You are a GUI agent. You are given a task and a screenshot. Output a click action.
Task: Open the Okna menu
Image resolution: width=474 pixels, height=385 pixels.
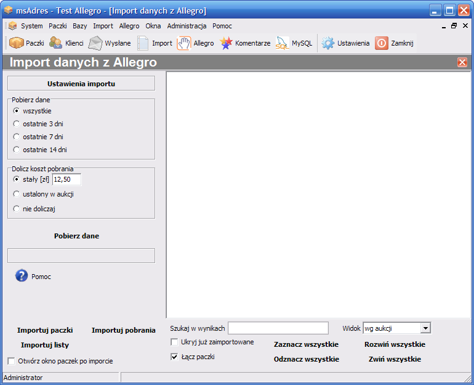(153, 26)
